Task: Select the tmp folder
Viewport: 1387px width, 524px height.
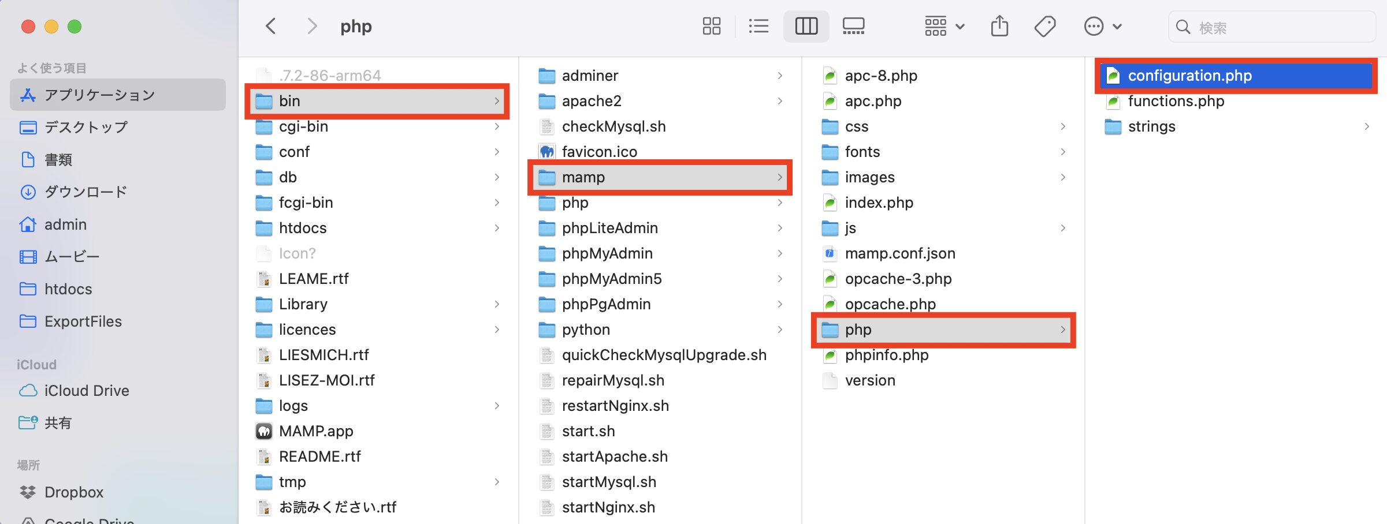Action: (378, 482)
